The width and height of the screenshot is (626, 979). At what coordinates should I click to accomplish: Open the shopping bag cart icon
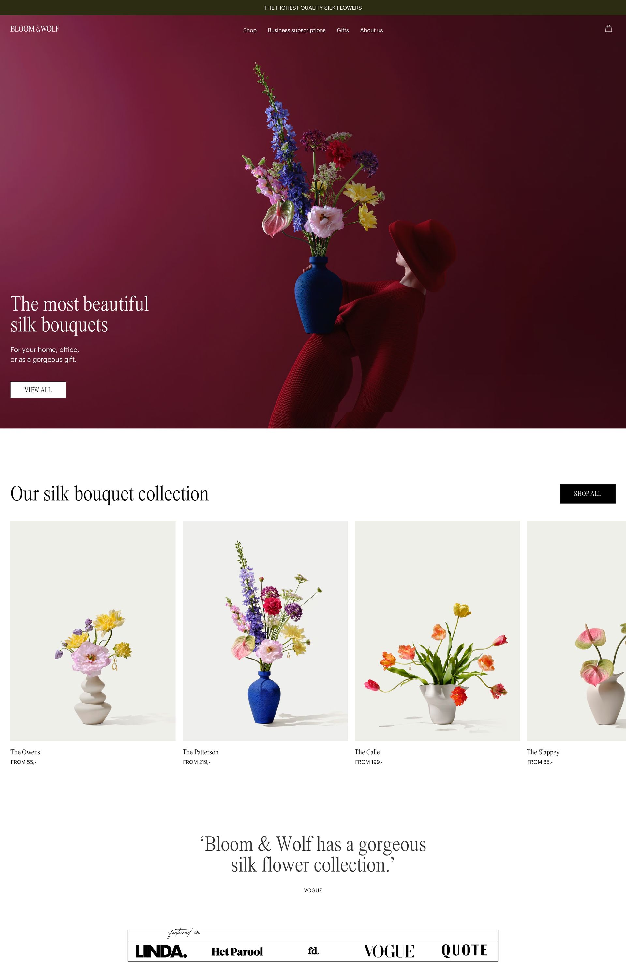click(x=608, y=28)
